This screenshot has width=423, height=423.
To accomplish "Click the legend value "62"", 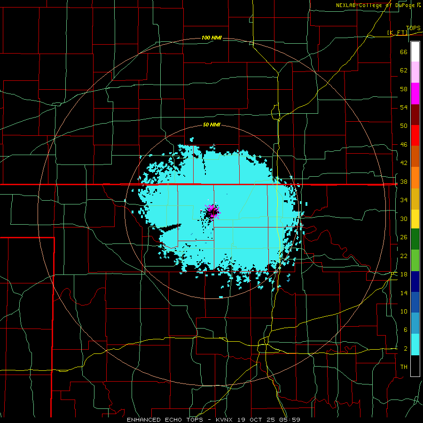I will pyautogui.click(x=404, y=70).
